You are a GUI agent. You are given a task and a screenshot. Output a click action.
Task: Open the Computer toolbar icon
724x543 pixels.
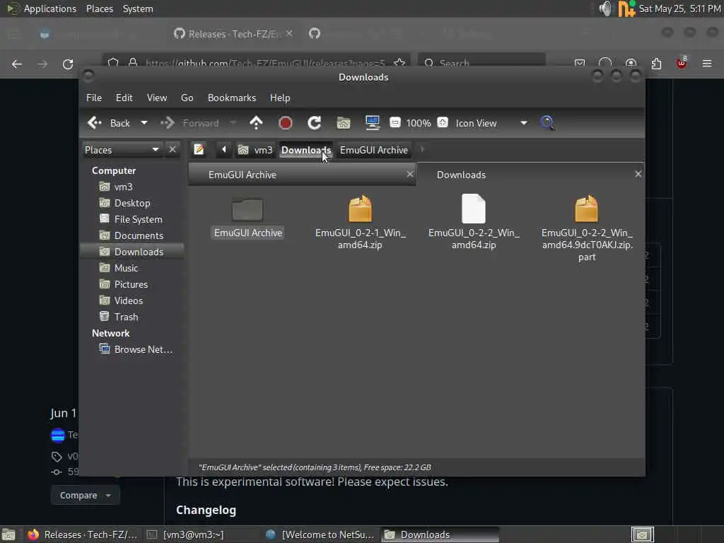tap(372, 123)
